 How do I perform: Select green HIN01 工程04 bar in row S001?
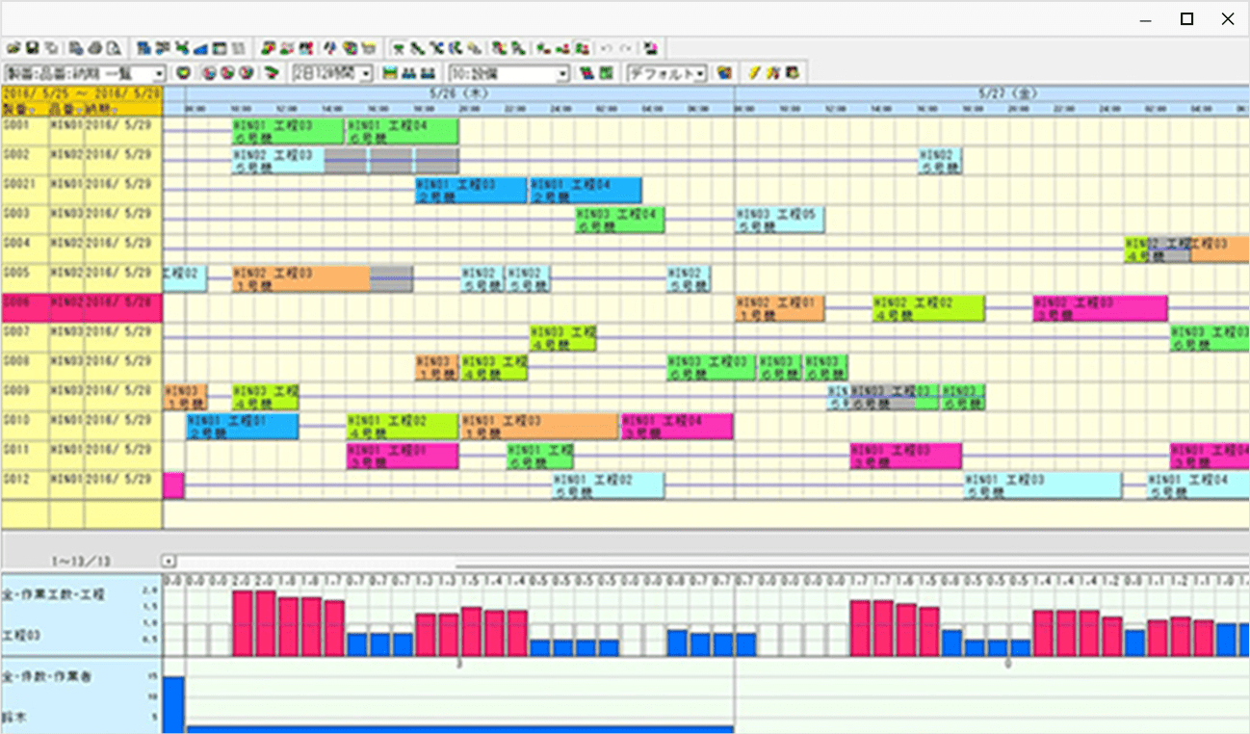point(403,132)
